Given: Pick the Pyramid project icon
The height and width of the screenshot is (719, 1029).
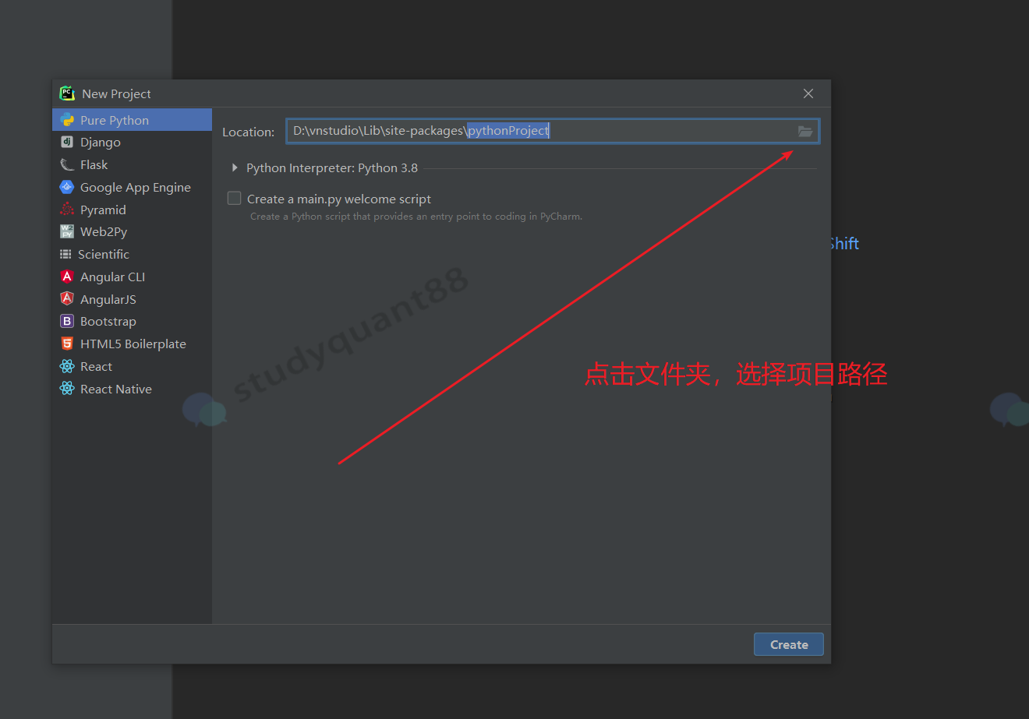Looking at the screenshot, I should coord(67,210).
